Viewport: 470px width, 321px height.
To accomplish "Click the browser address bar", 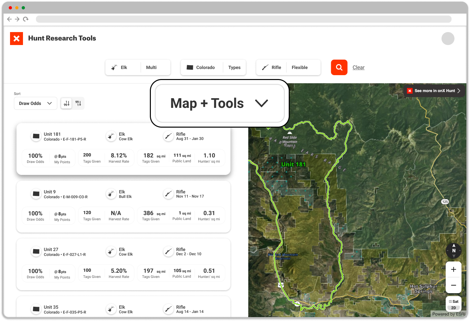I will [243, 19].
